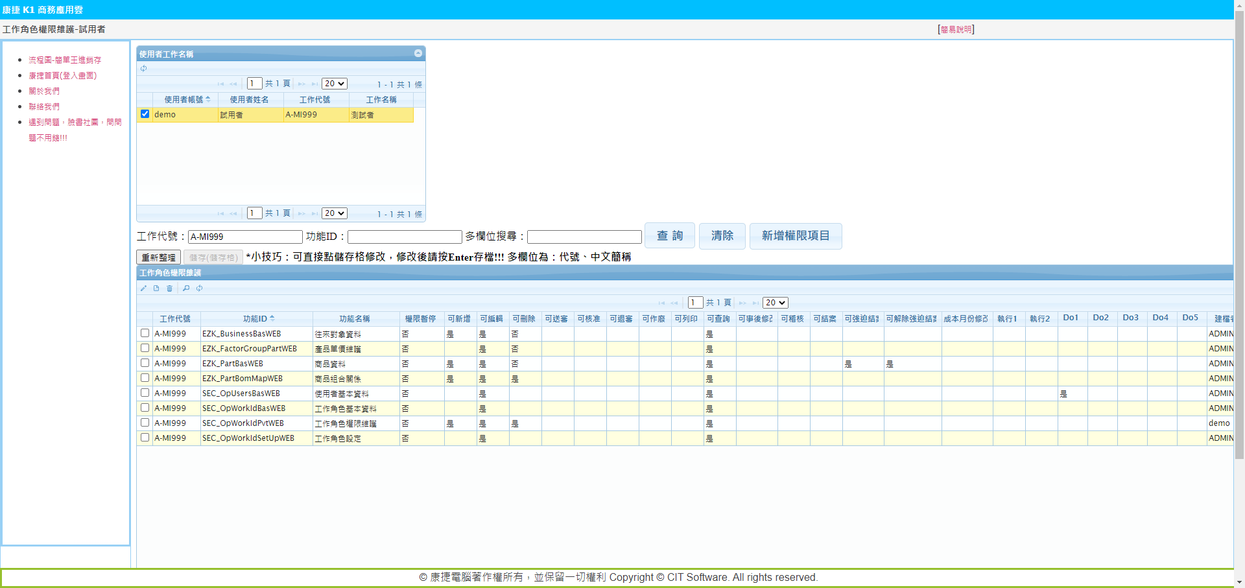Click refresh icon in 工作角色權限維護 grid toolbar

200,288
